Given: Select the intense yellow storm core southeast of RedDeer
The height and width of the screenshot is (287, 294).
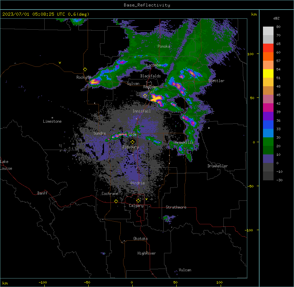Looking at the screenshot, I should click(156, 99).
